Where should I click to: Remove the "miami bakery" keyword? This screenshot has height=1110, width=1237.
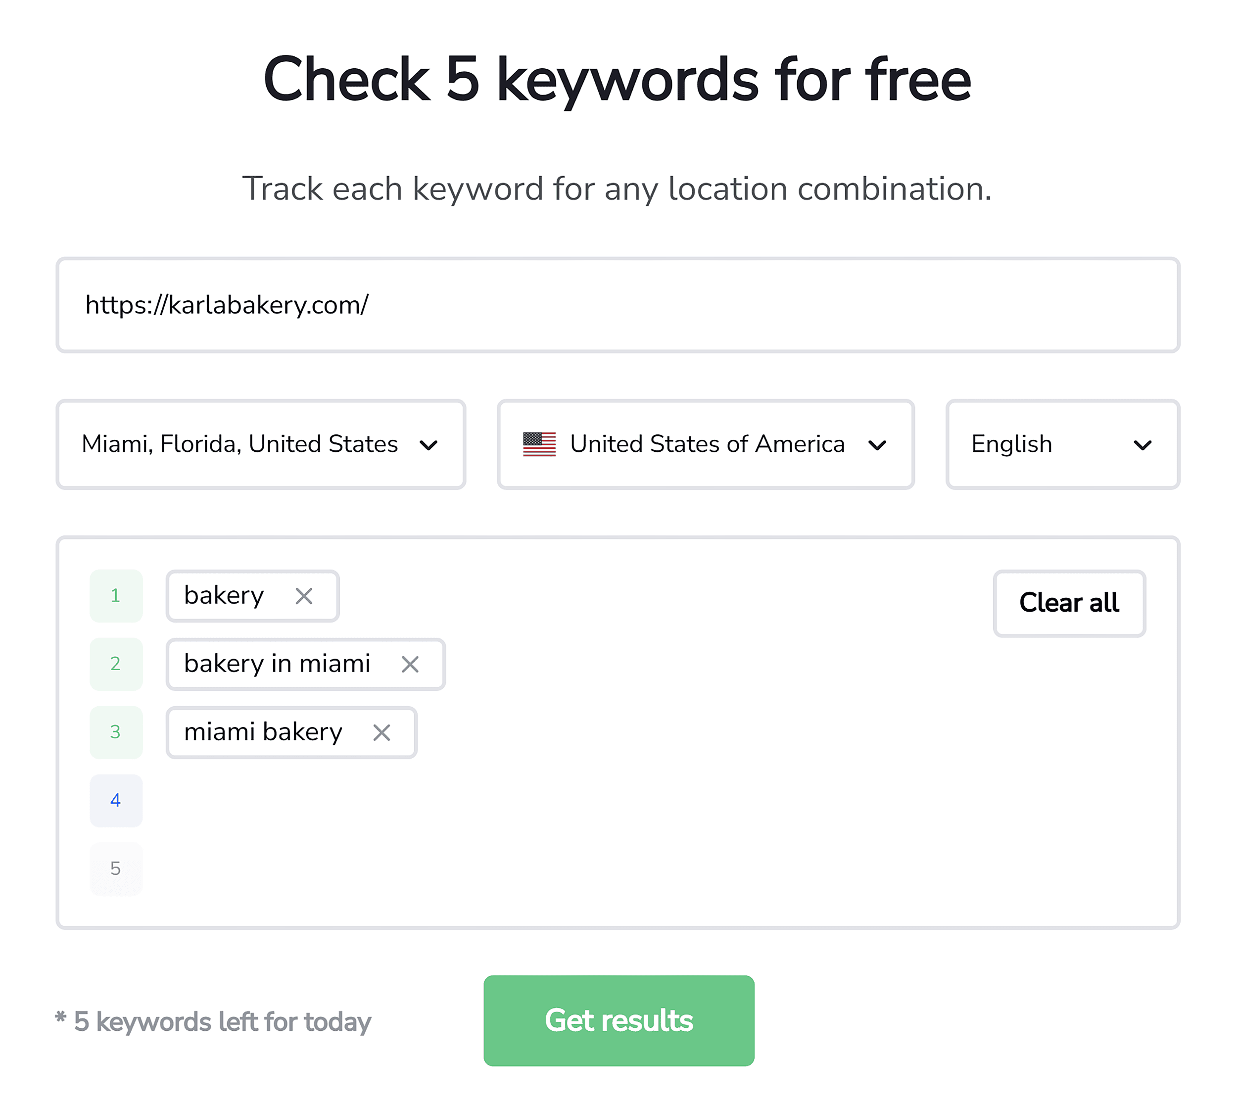point(383,732)
